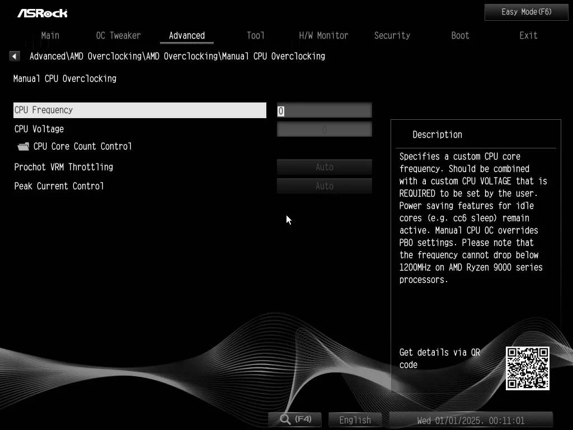Click the Manual CPU Overclocking heading
The width and height of the screenshot is (573, 430).
pos(65,78)
